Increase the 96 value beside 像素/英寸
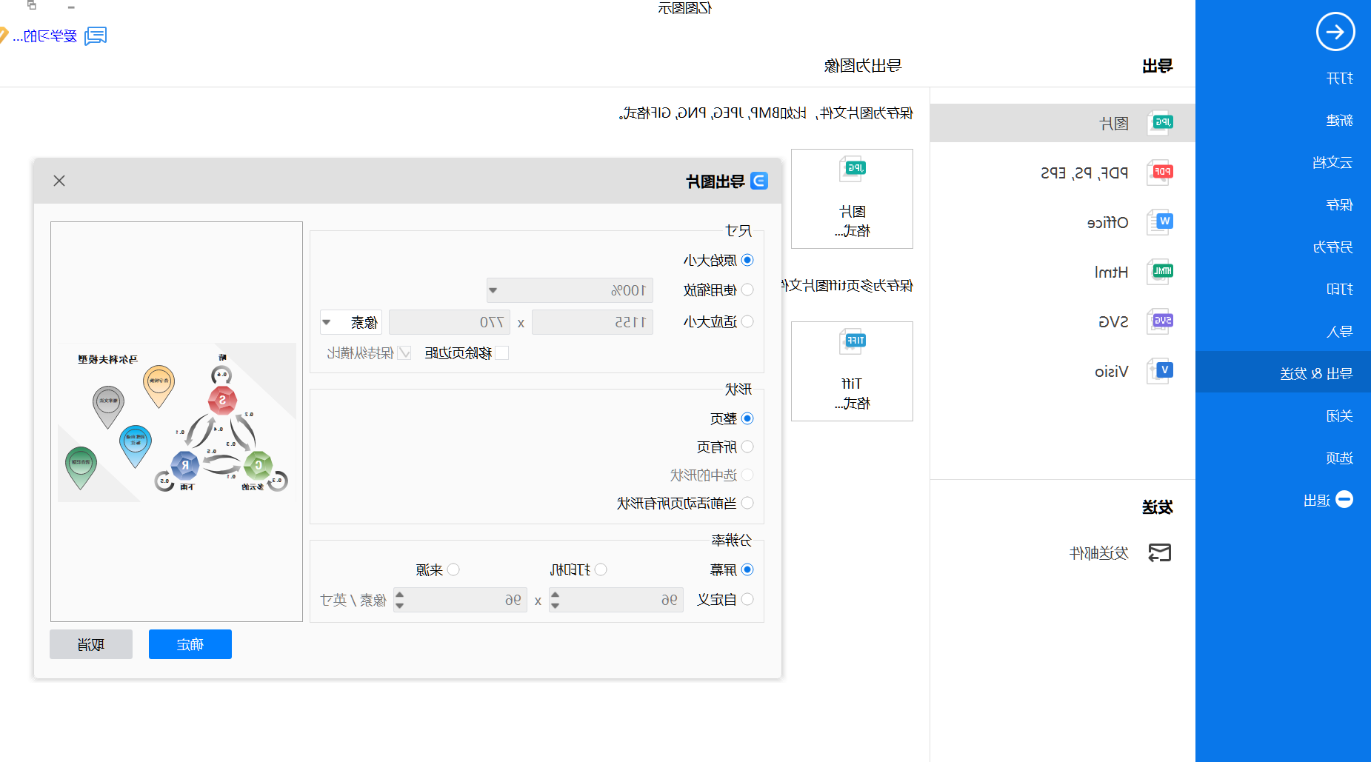Image resolution: width=1371 pixels, height=762 pixels. tap(400, 594)
